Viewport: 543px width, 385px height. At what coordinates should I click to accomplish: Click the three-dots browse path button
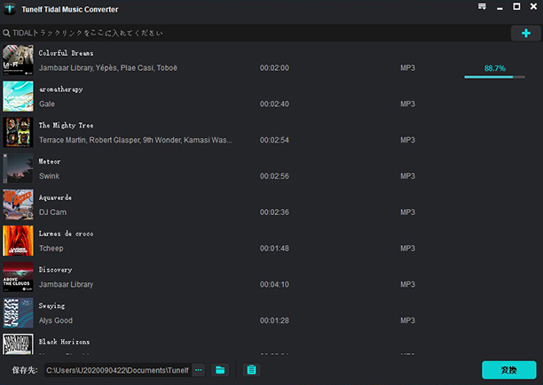click(x=199, y=370)
